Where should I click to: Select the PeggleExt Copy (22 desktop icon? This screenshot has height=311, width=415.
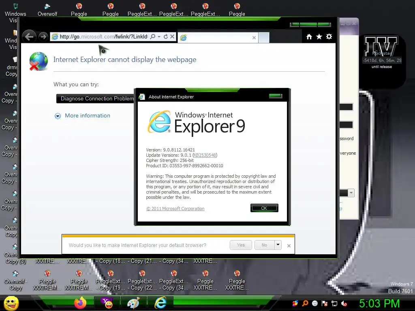(142, 280)
